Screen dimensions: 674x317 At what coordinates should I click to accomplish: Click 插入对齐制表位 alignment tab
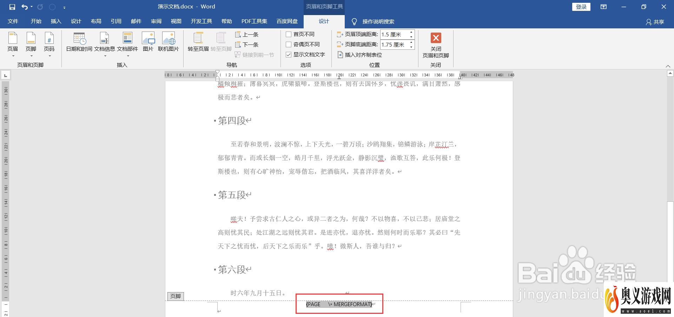(360, 55)
